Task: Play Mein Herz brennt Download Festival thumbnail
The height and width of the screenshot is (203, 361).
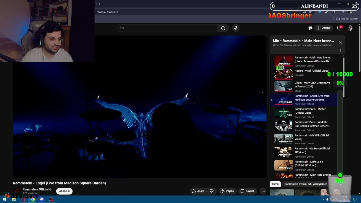Action: [x=284, y=61]
